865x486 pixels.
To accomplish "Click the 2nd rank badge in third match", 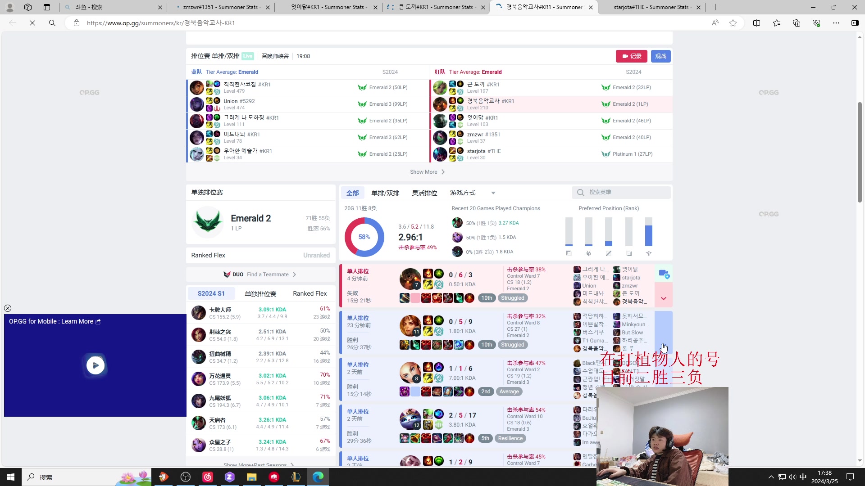I will [486, 391].
